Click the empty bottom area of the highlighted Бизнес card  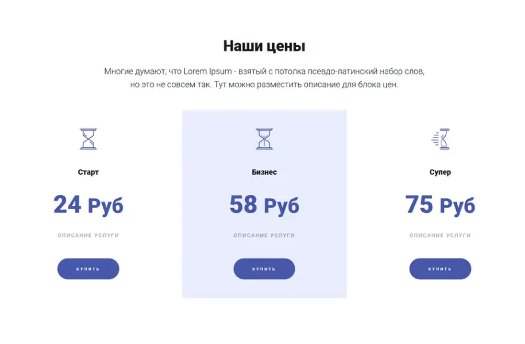click(264, 290)
